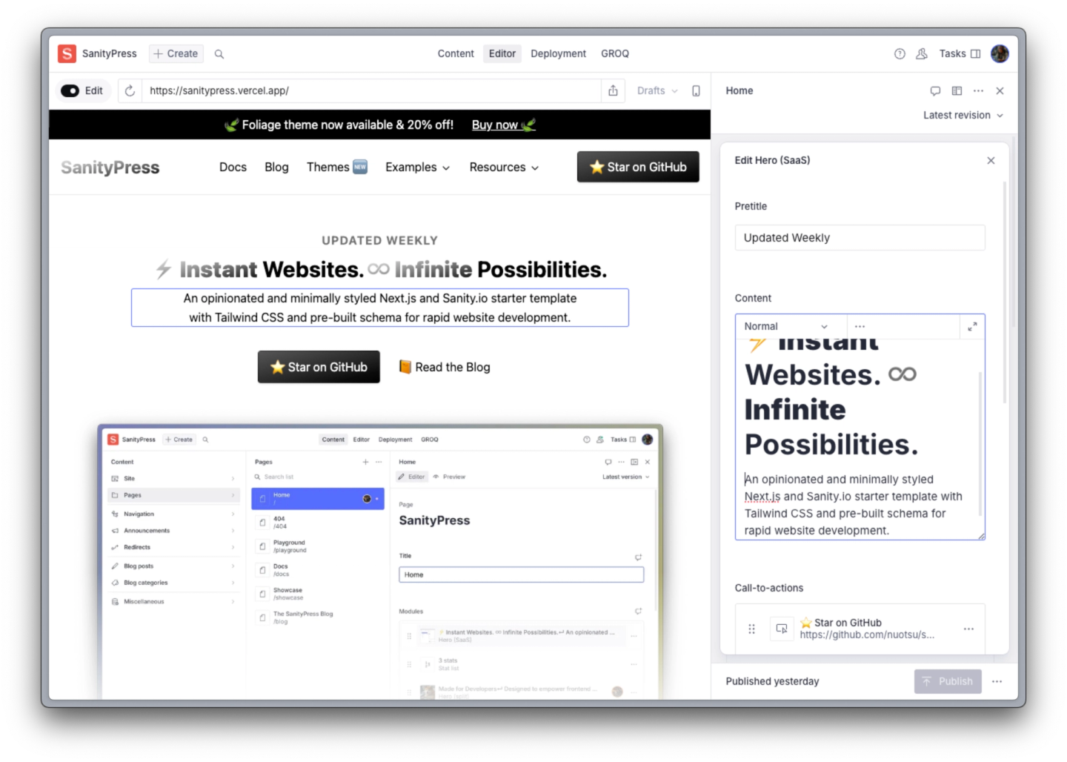Expand the rich text editor to fullscreen

973,326
